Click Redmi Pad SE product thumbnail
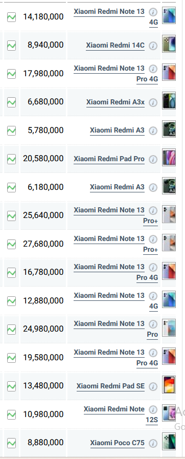 169,385
